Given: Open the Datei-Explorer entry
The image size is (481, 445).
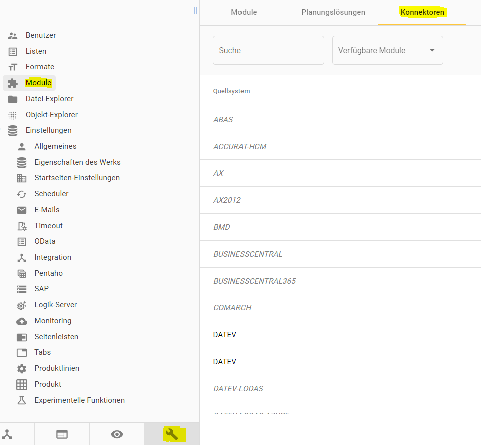Looking at the screenshot, I should click(49, 99).
